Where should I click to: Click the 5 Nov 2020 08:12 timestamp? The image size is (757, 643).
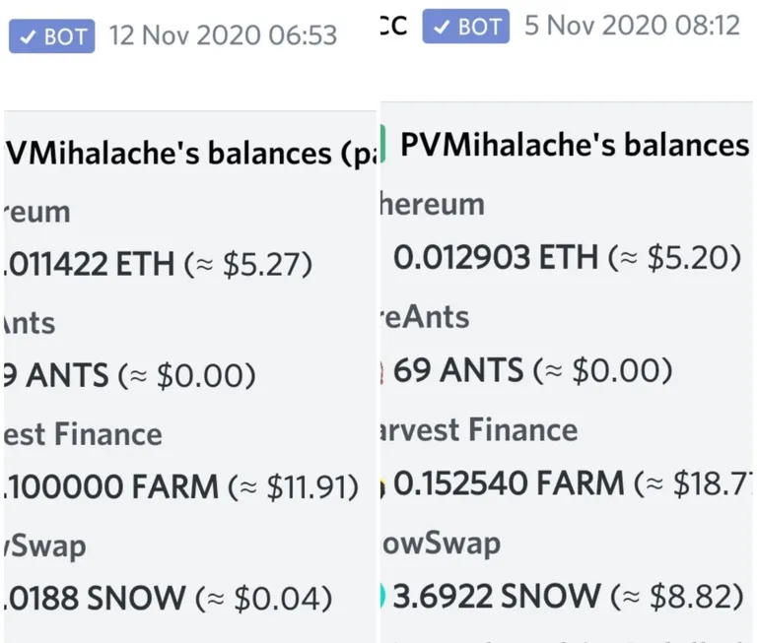pos(632,26)
